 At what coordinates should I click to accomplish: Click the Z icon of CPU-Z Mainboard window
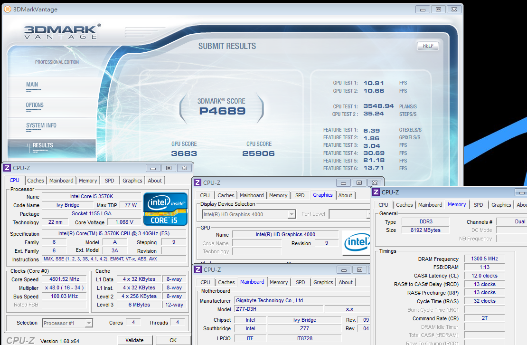click(x=198, y=269)
